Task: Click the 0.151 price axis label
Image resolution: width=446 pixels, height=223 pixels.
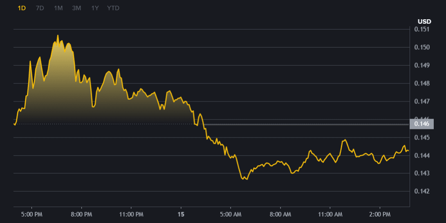Action: pyautogui.click(x=421, y=29)
